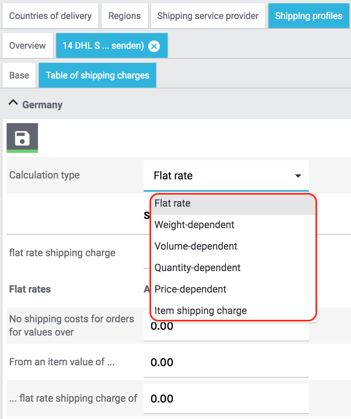Select the Shipping profiles tab
This screenshot has width=351, height=419.
pos(308,16)
